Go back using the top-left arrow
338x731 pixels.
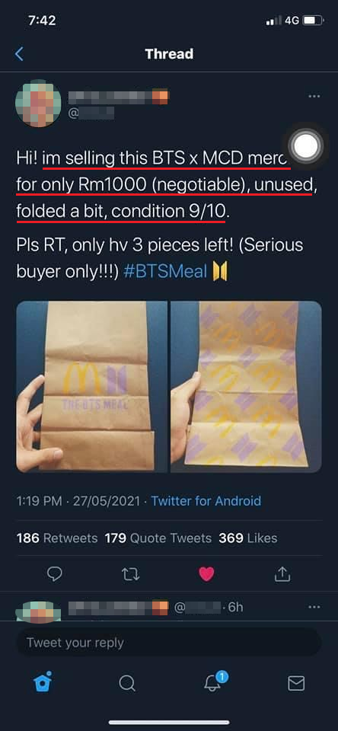point(18,54)
